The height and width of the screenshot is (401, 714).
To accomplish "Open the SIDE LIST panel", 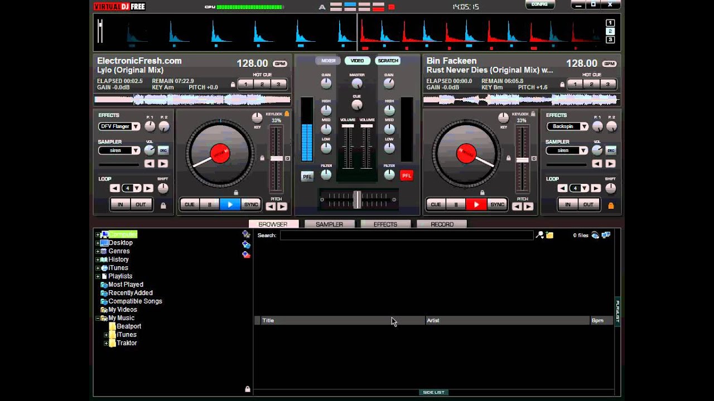I will click(x=434, y=392).
